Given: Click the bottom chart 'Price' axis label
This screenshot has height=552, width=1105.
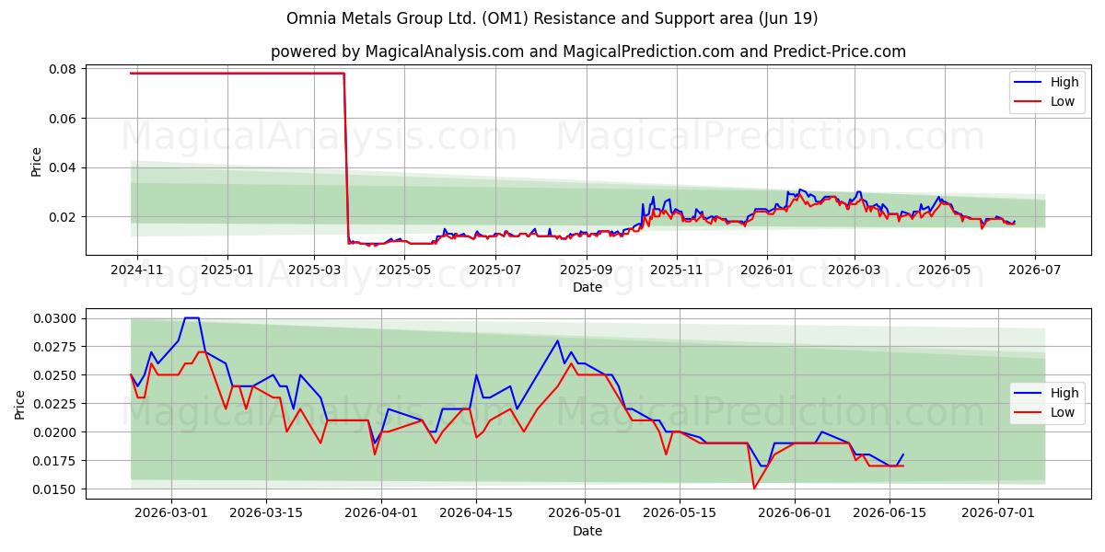Looking at the screenshot, I should click(x=20, y=404).
